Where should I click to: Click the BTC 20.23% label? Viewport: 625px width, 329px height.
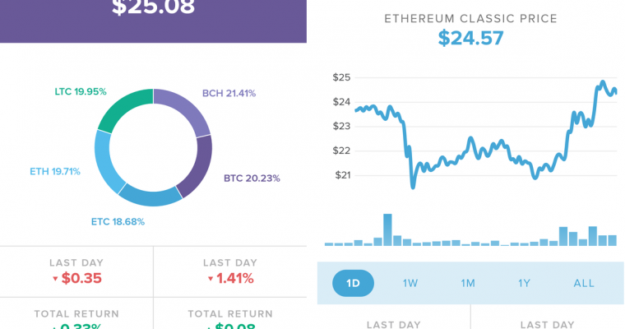point(252,178)
